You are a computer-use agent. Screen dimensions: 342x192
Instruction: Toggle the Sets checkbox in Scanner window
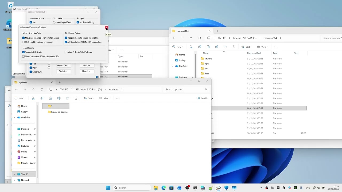[x=31, y=22]
